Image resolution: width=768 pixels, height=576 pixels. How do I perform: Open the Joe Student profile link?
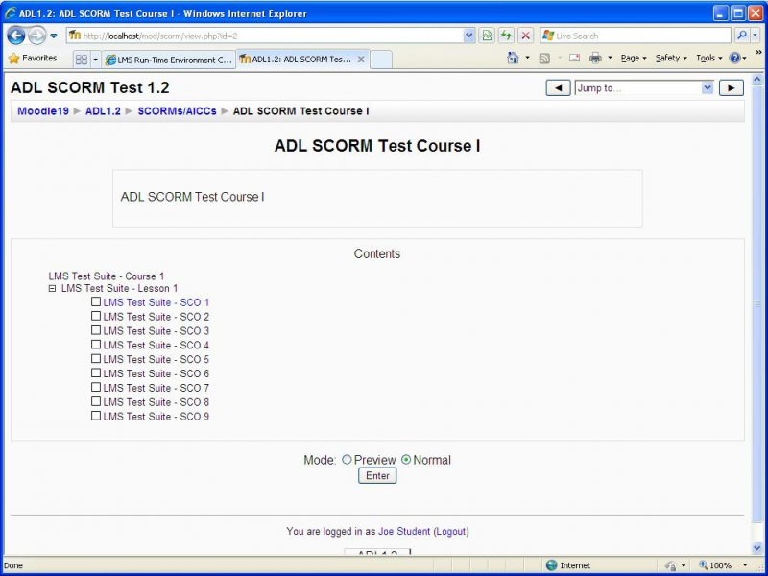[x=404, y=532]
